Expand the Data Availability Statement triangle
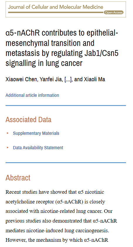The height and width of the screenshot is (247, 133). tap(8, 147)
